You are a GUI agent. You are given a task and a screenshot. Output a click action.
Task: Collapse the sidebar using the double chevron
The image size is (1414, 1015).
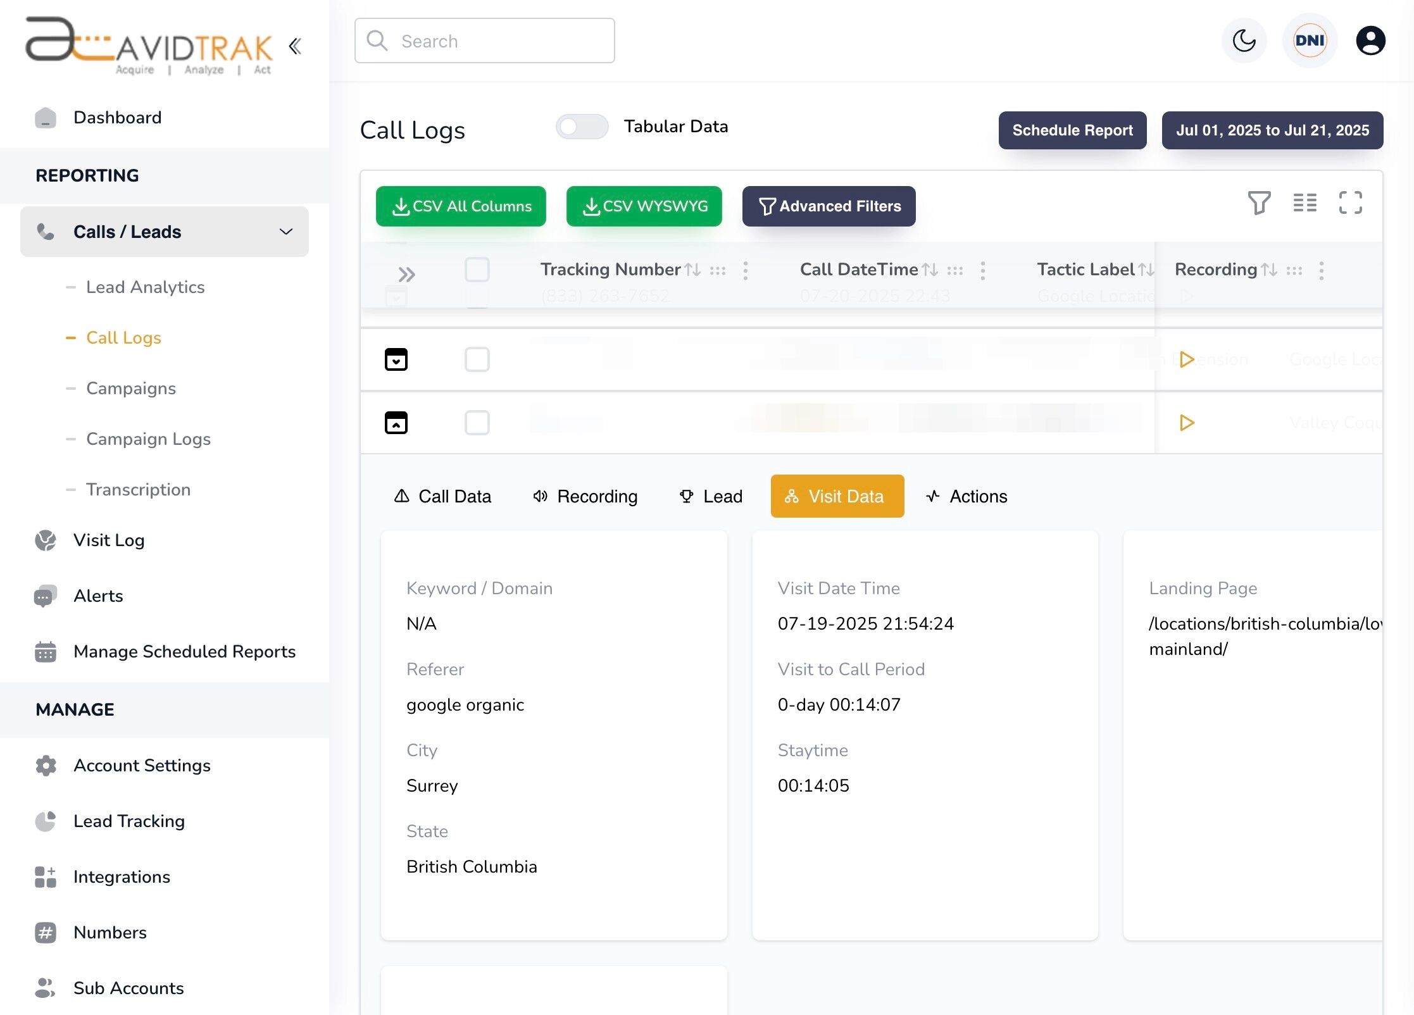coord(294,46)
